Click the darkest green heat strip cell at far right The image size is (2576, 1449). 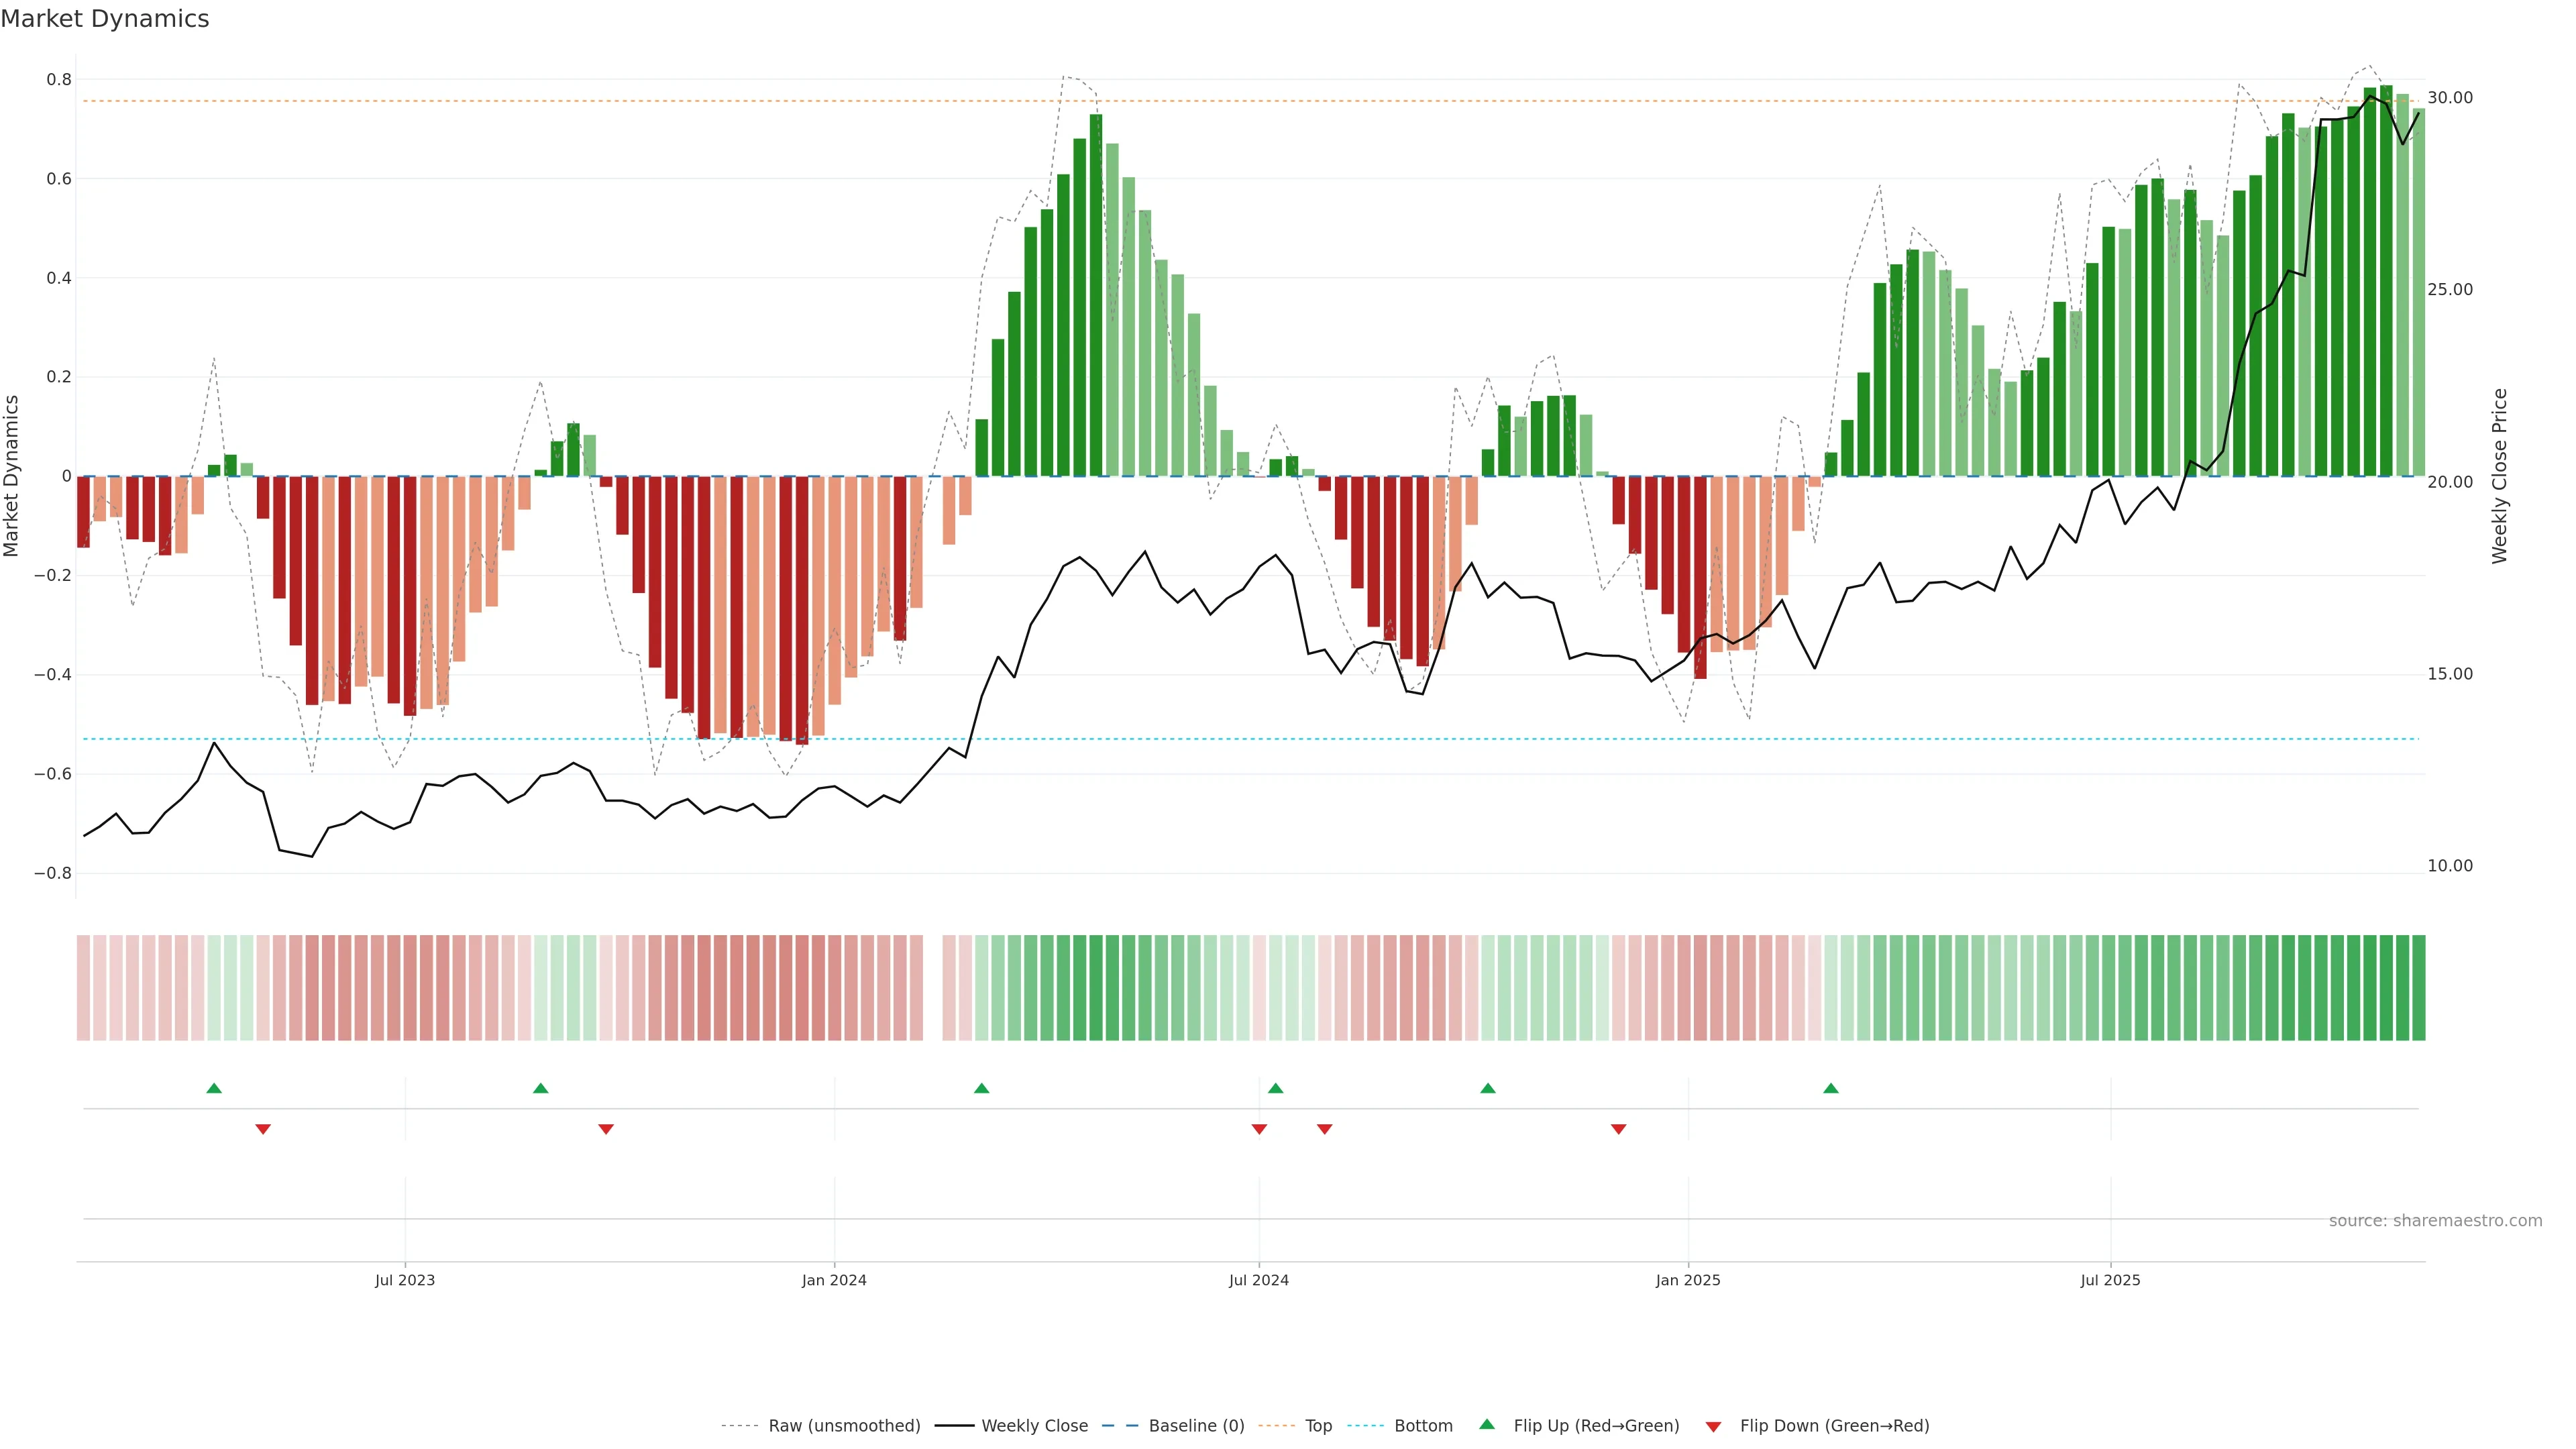point(2418,988)
